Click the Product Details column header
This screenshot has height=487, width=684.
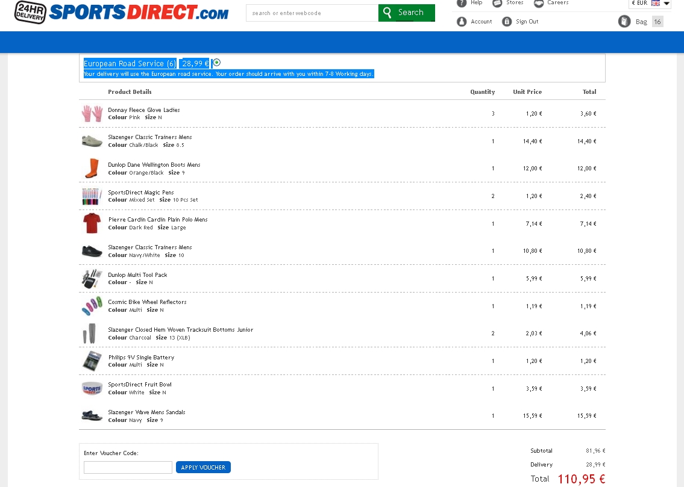point(130,92)
